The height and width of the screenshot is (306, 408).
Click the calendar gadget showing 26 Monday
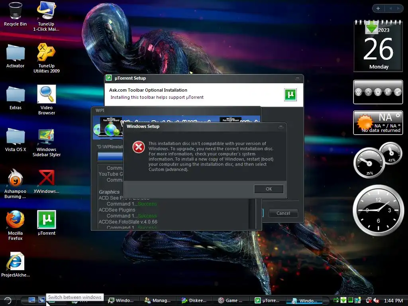(378, 46)
